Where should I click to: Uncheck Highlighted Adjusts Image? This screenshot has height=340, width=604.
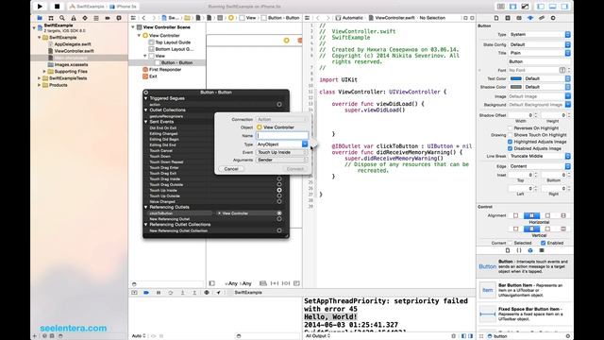(x=510, y=142)
